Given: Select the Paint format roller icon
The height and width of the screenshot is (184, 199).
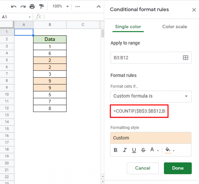Looking at the screenshot, I should coord(41,7).
